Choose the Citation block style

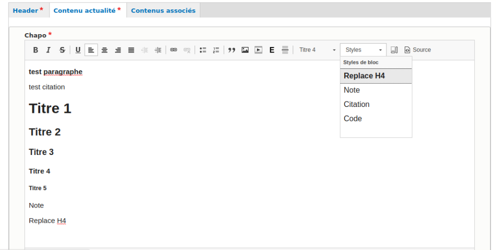pyautogui.click(x=376, y=104)
